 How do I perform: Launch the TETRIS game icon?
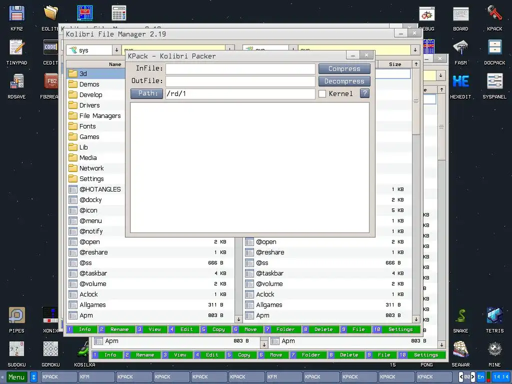(494, 320)
